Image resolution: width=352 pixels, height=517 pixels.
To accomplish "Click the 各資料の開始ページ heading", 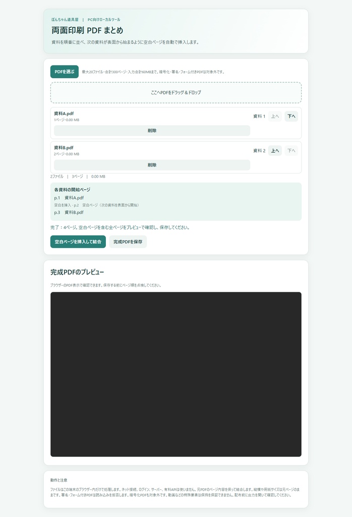I will 72,190.
